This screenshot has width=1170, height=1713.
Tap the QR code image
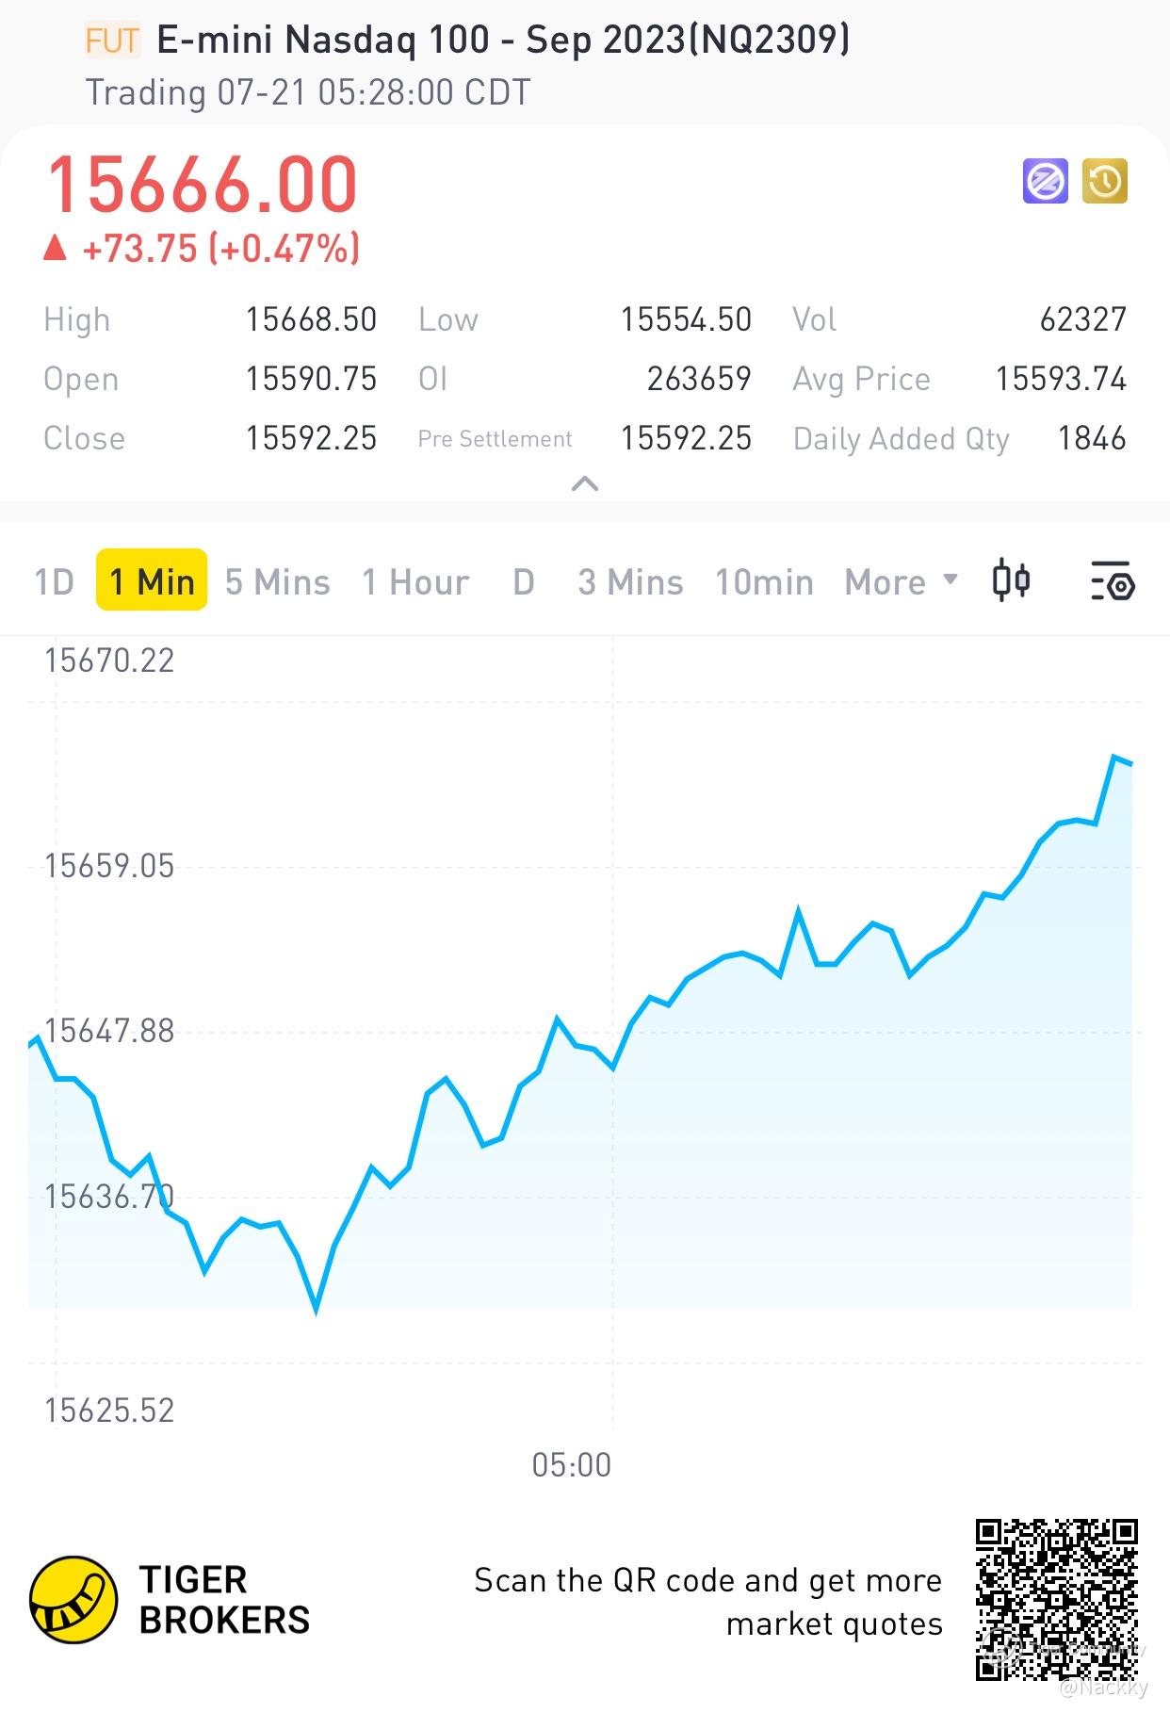1057,1599
